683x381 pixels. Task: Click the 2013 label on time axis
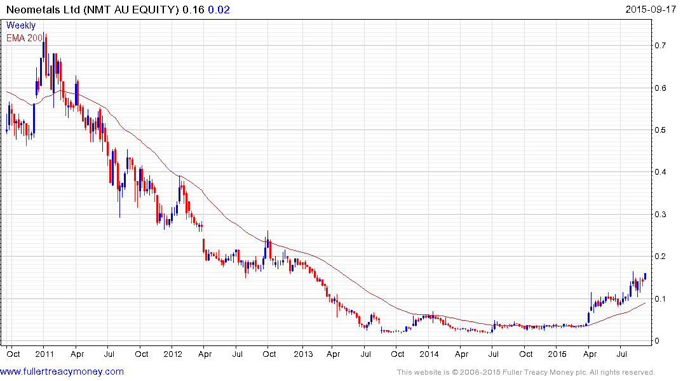(303, 354)
